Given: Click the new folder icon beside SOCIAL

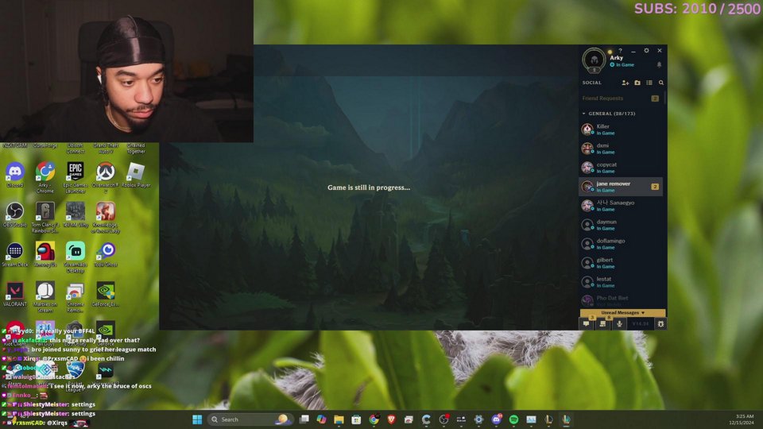Looking at the screenshot, I should [x=637, y=83].
